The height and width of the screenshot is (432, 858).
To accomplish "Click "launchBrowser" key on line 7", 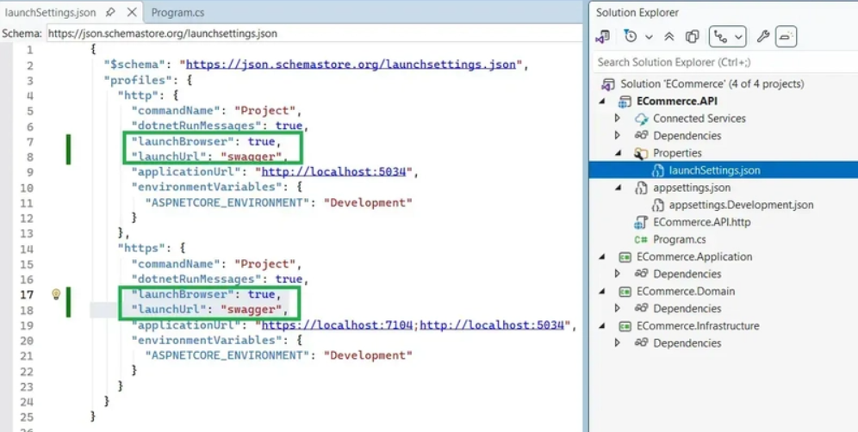I will coord(183,142).
